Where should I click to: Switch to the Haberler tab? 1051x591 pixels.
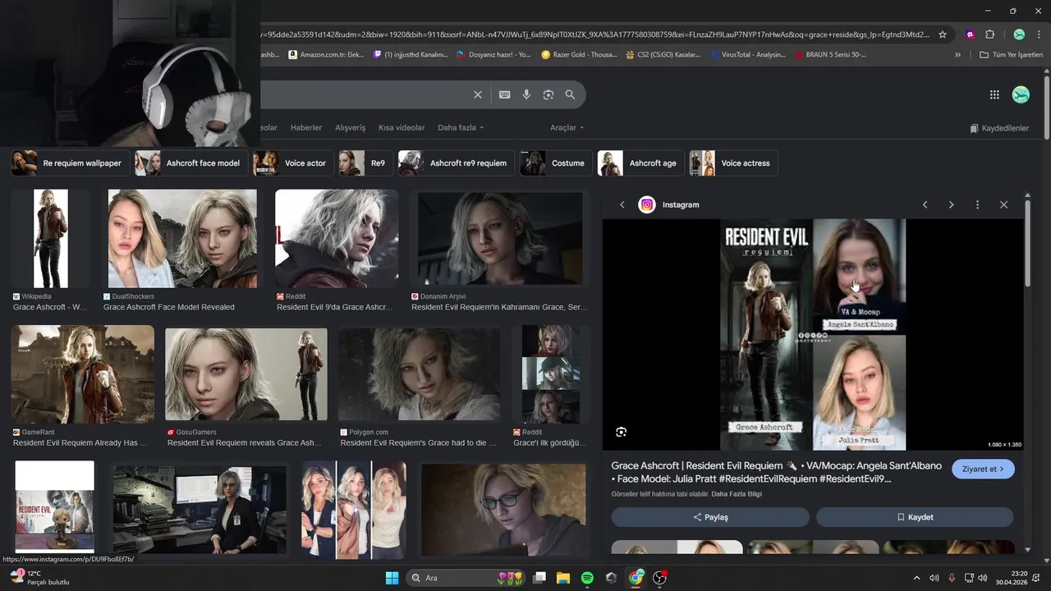point(306,127)
